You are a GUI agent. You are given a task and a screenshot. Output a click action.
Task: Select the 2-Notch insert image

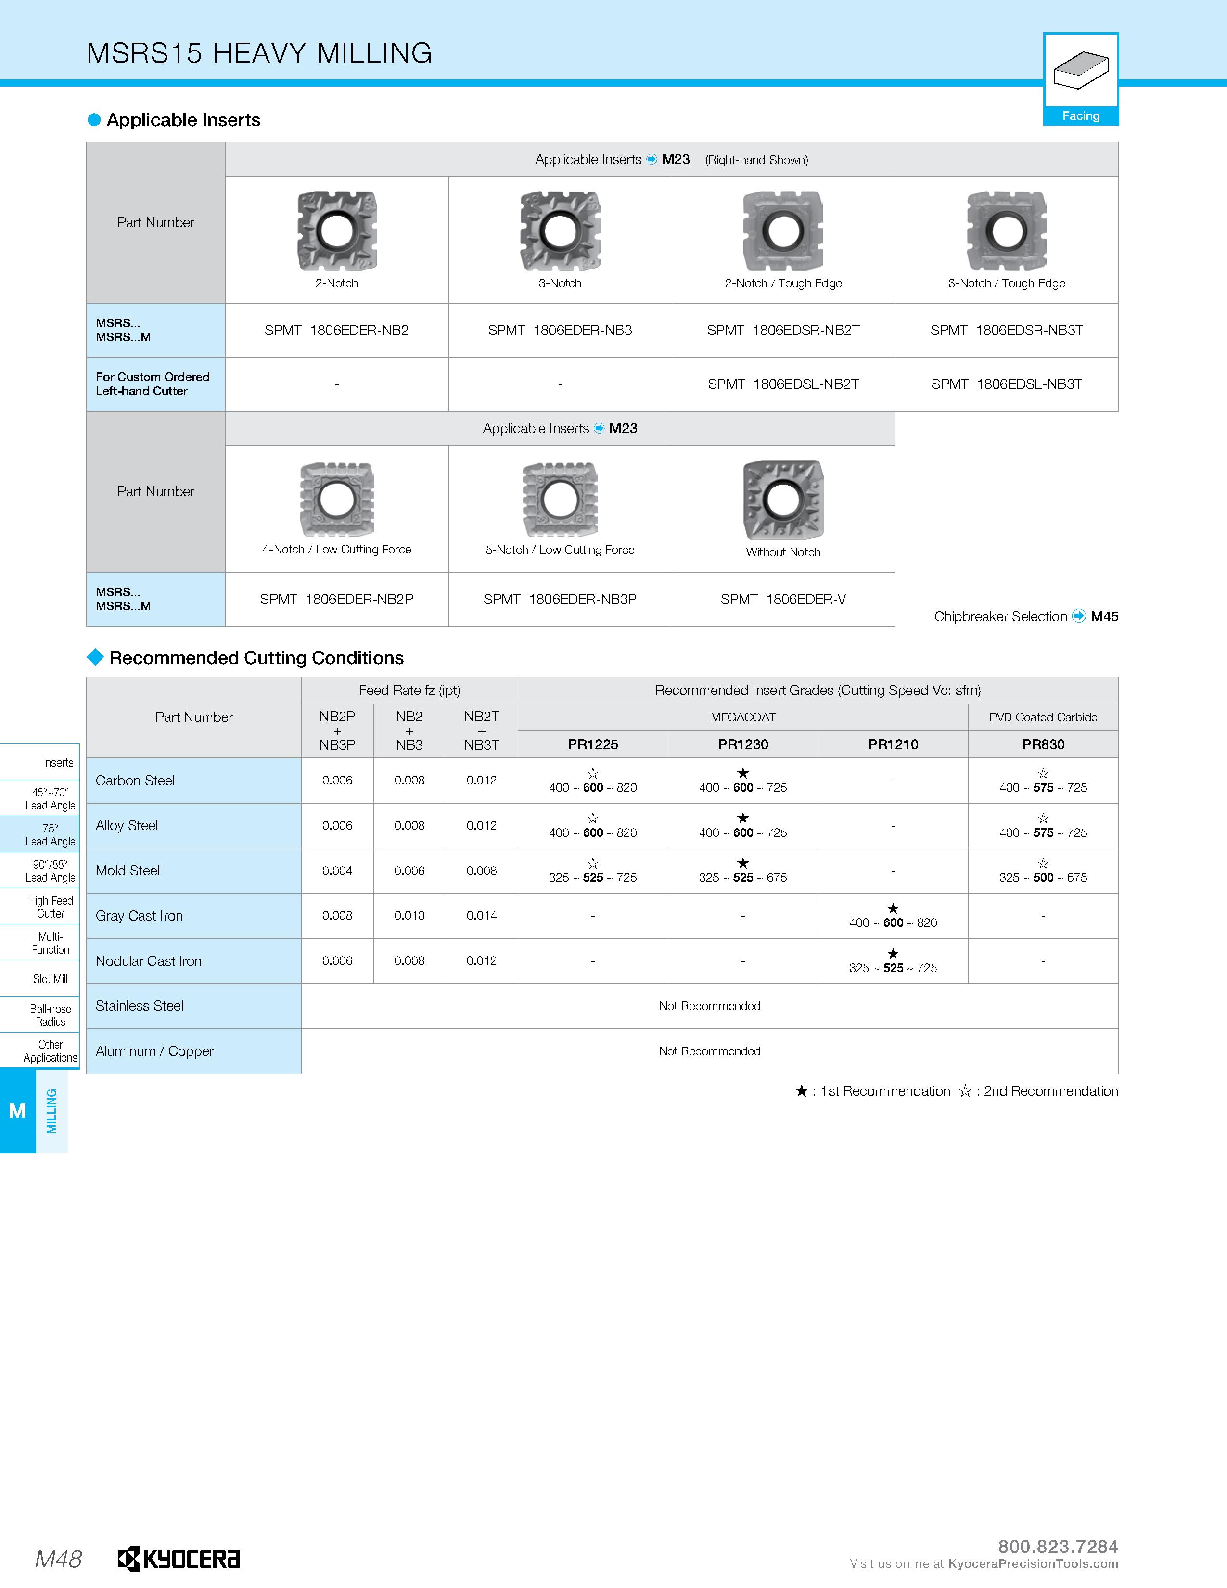(x=336, y=231)
